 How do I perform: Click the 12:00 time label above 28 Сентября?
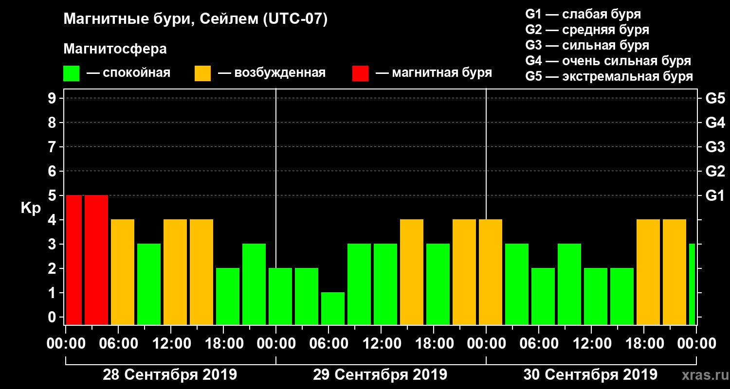pyautogui.click(x=171, y=344)
